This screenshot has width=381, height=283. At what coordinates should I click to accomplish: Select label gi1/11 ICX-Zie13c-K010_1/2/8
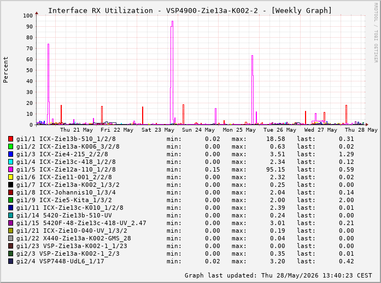(70, 208)
